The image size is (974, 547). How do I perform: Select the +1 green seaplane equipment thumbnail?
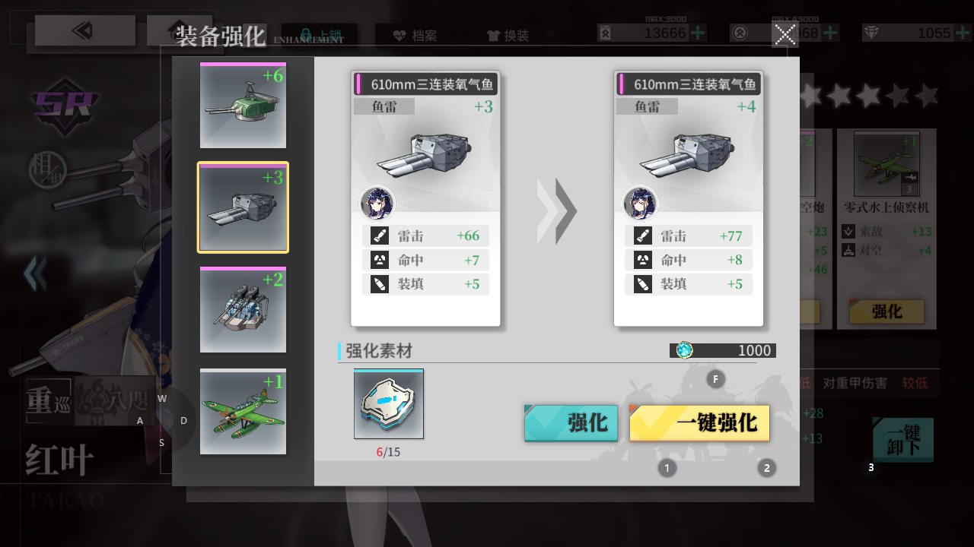243,411
